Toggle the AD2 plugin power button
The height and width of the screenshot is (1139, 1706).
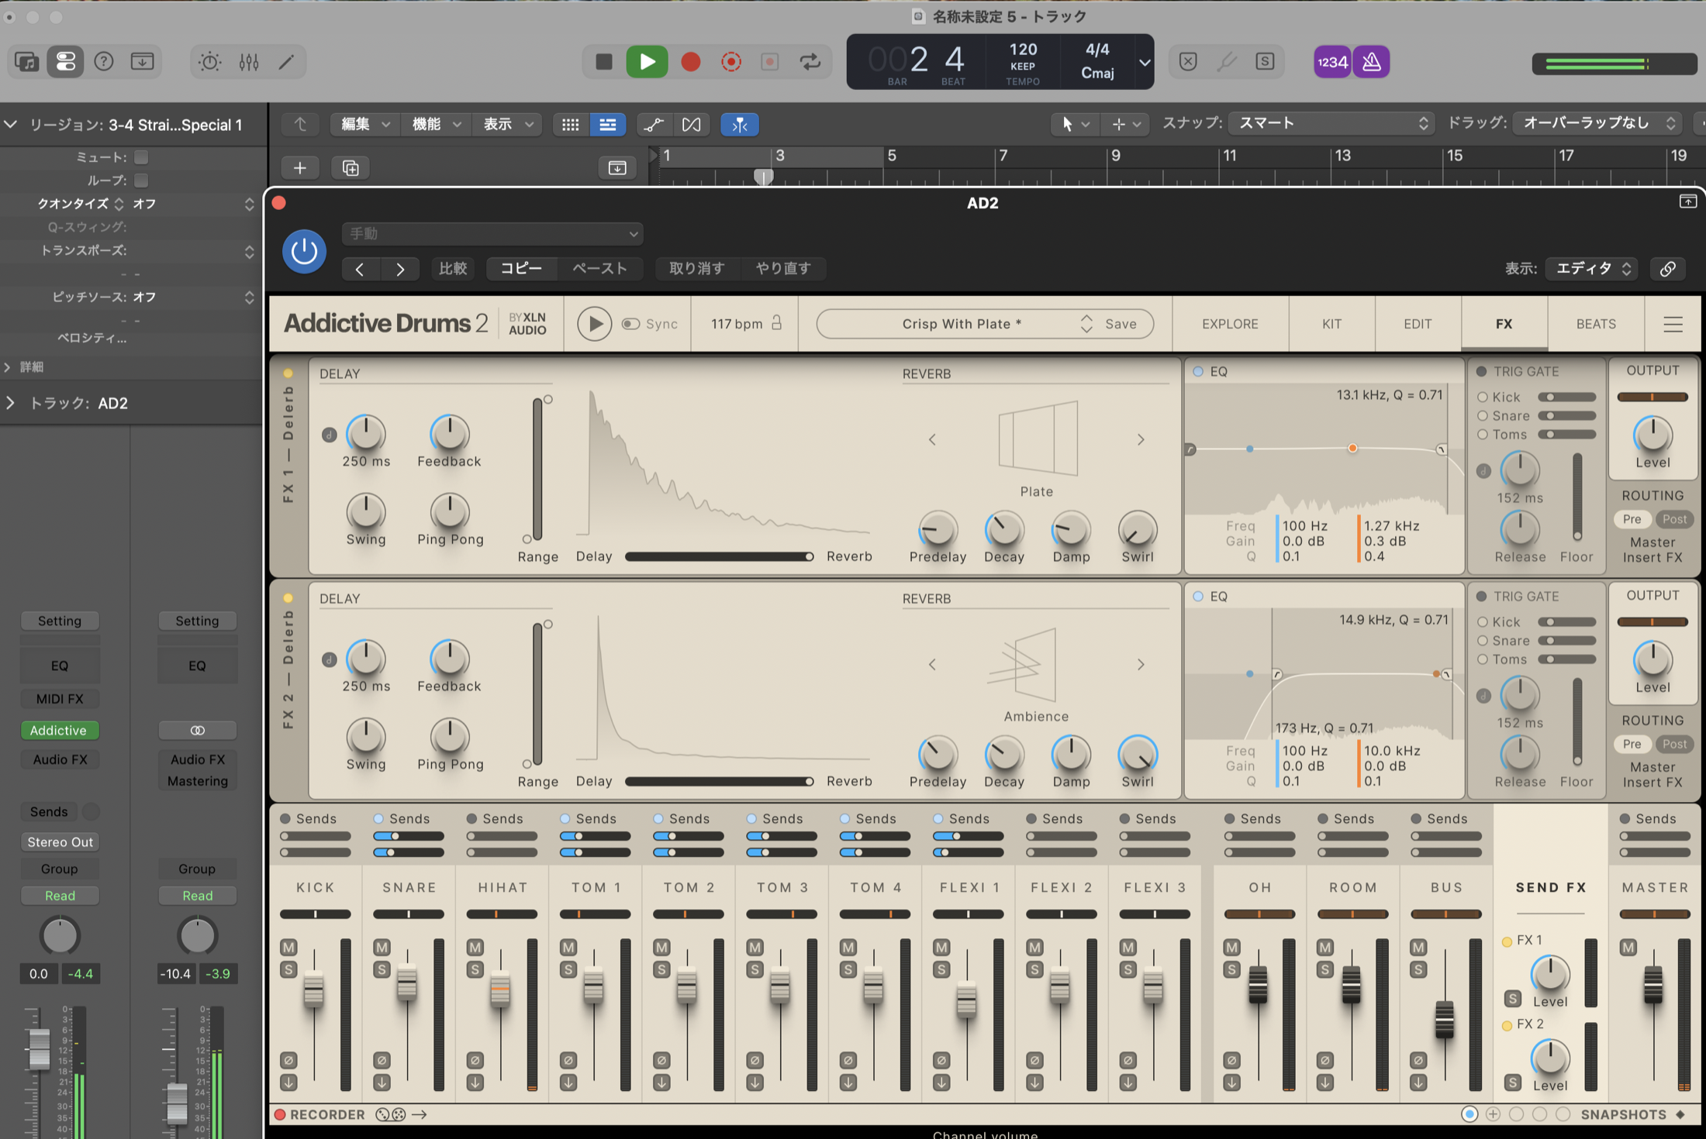pos(304,251)
